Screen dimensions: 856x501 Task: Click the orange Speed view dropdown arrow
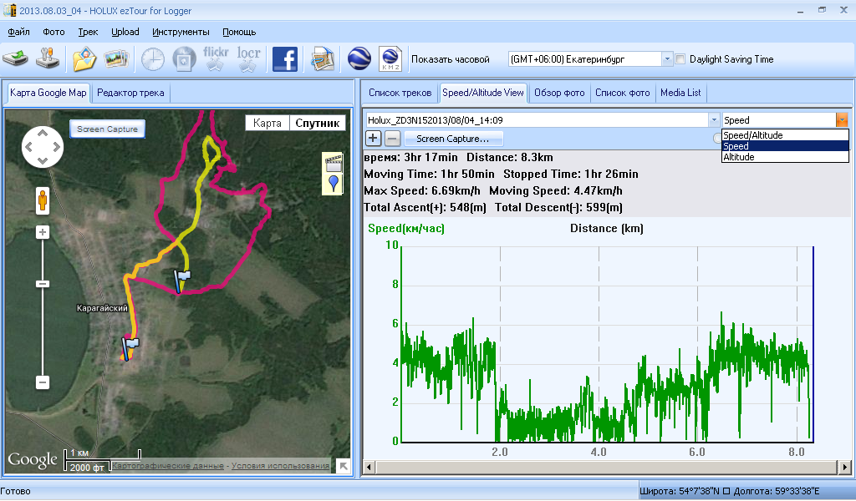pyautogui.click(x=842, y=120)
